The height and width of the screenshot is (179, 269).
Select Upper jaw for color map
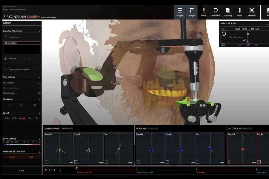click(31, 157)
